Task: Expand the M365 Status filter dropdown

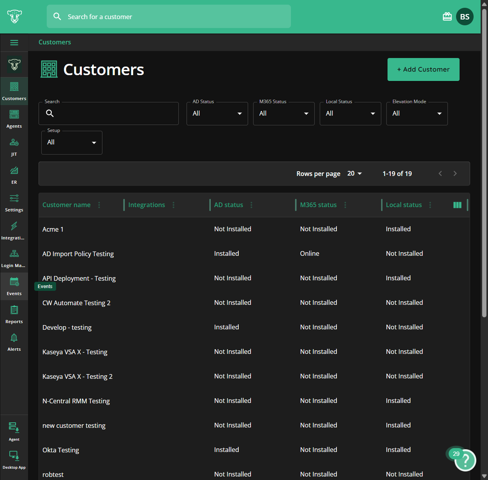Action: [284, 114]
